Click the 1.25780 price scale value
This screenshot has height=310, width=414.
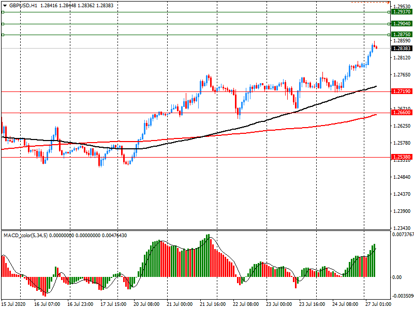point(402,143)
